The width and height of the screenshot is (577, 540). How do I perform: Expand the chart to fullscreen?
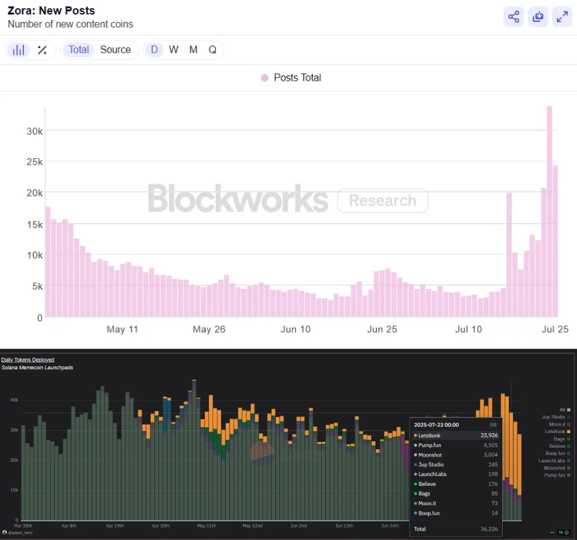(x=562, y=16)
